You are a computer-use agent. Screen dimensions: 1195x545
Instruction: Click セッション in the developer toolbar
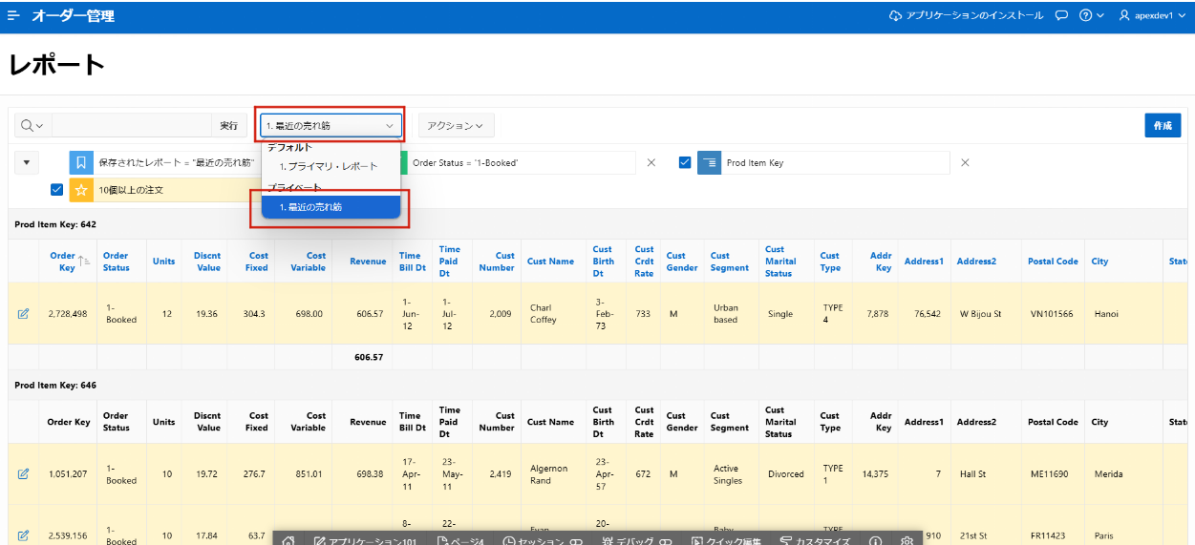(543, 541)
